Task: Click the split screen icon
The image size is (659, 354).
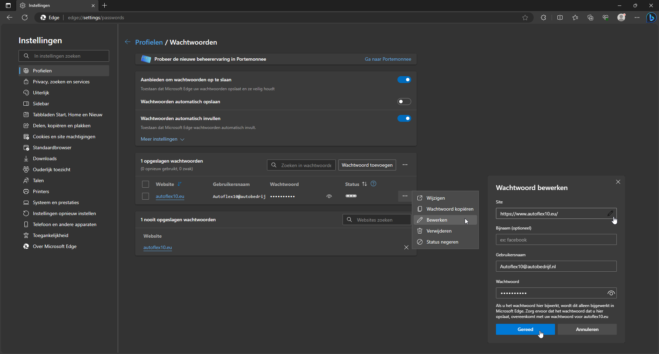Action: pos(560,17)
